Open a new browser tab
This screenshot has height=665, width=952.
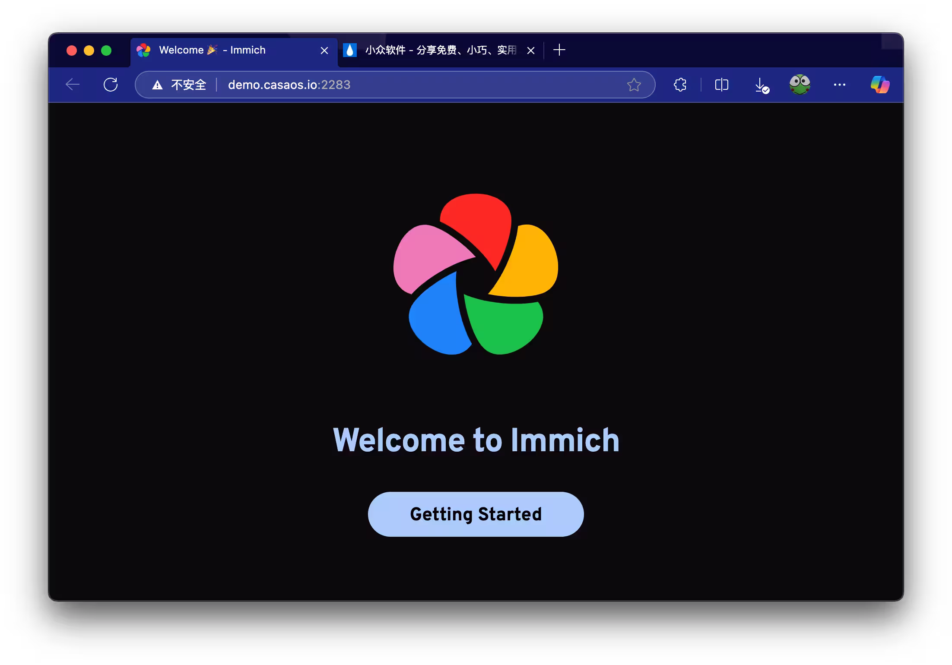click(559, 50)
